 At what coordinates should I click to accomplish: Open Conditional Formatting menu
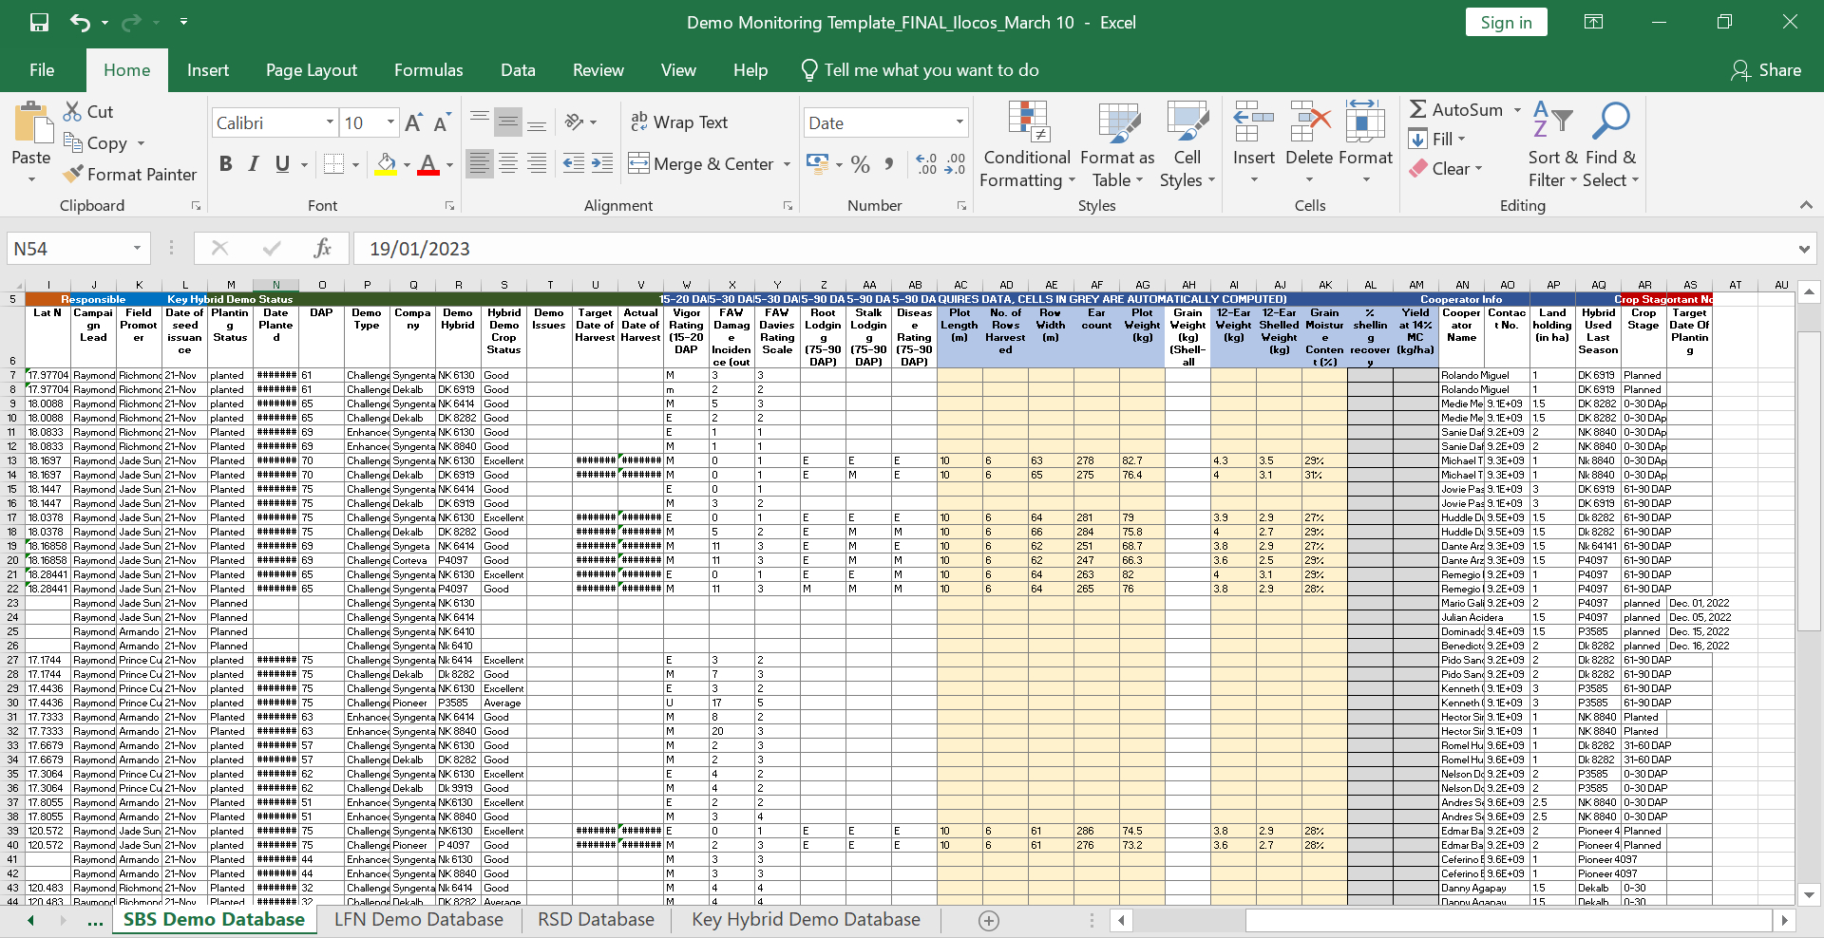click(x=1027, y=144)
